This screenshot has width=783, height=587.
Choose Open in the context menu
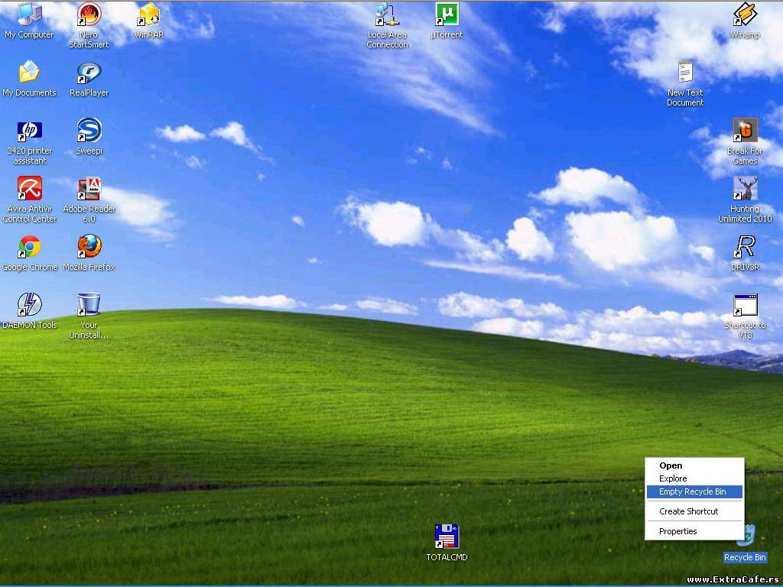click(x=694, y=465)
